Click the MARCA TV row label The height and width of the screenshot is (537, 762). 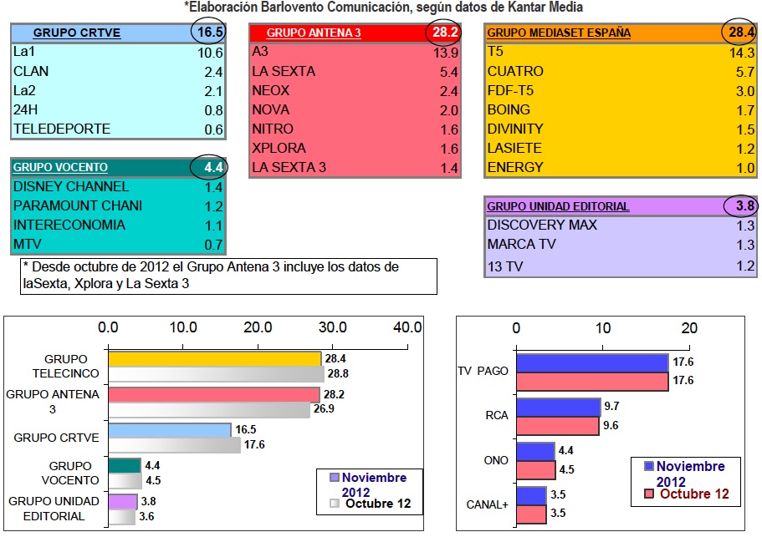click(x=521, y=244)
